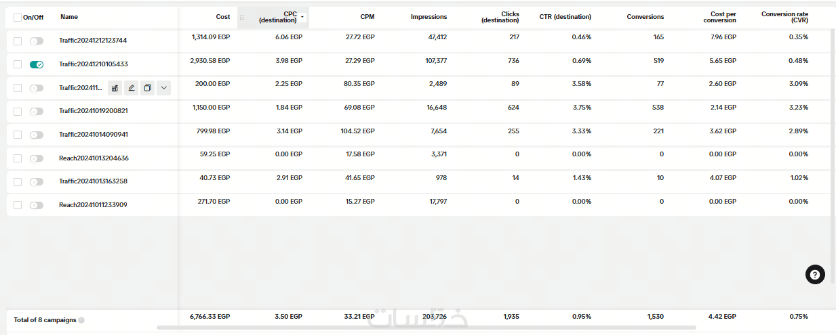Enable the Traffic20241212123744 campaign switch
The width and height of the screenshot is (836, 335).
(37, 41)
